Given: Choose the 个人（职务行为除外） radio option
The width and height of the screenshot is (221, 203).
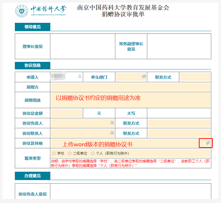Looking at the screenshot, I should coord(93,153).
